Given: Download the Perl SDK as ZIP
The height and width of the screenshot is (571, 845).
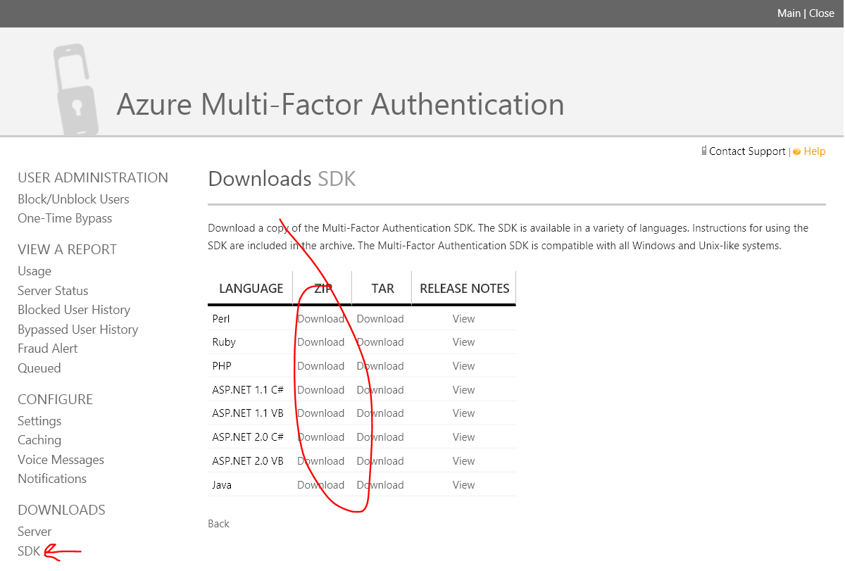Looking at the screenshot, I should 320,319.
